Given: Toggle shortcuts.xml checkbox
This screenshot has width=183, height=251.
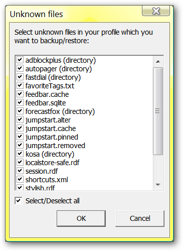Looking at the screenshot, I should click(x=20, y=179).
